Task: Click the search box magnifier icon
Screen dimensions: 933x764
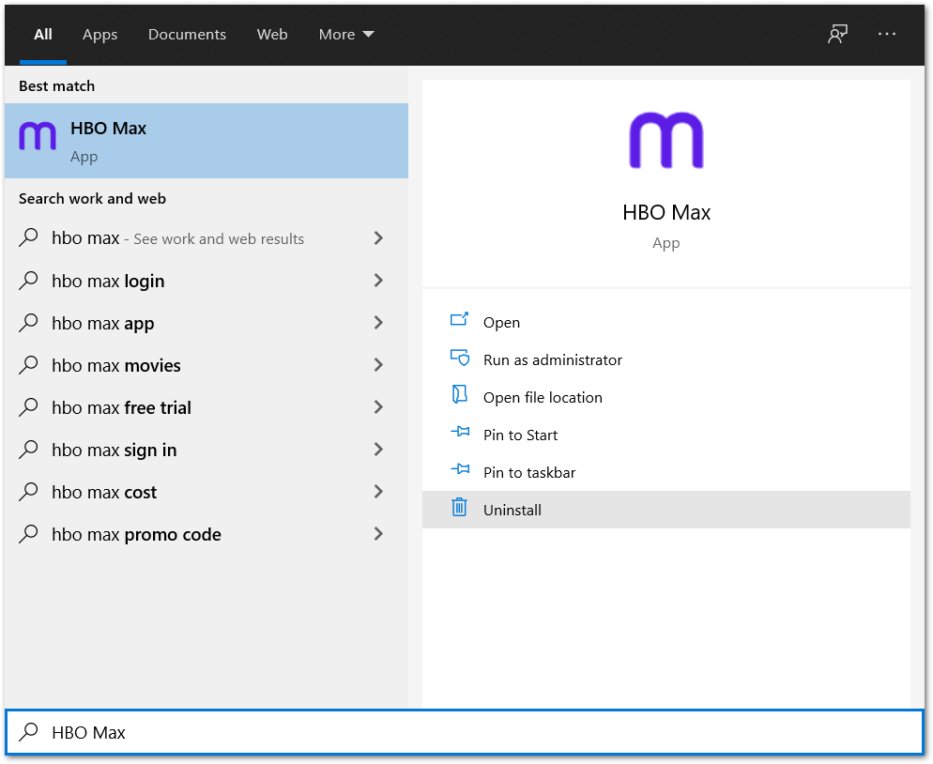Action: (x=28, y=732)
